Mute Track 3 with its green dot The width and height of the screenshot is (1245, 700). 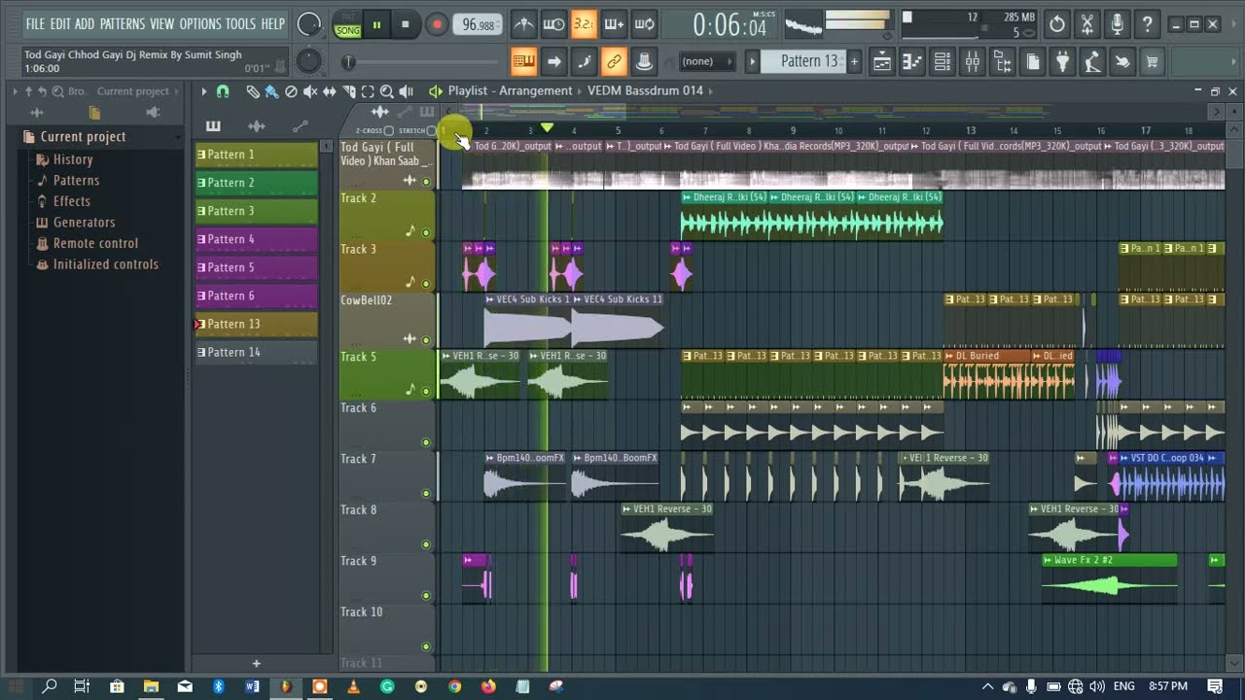[426, 284]
